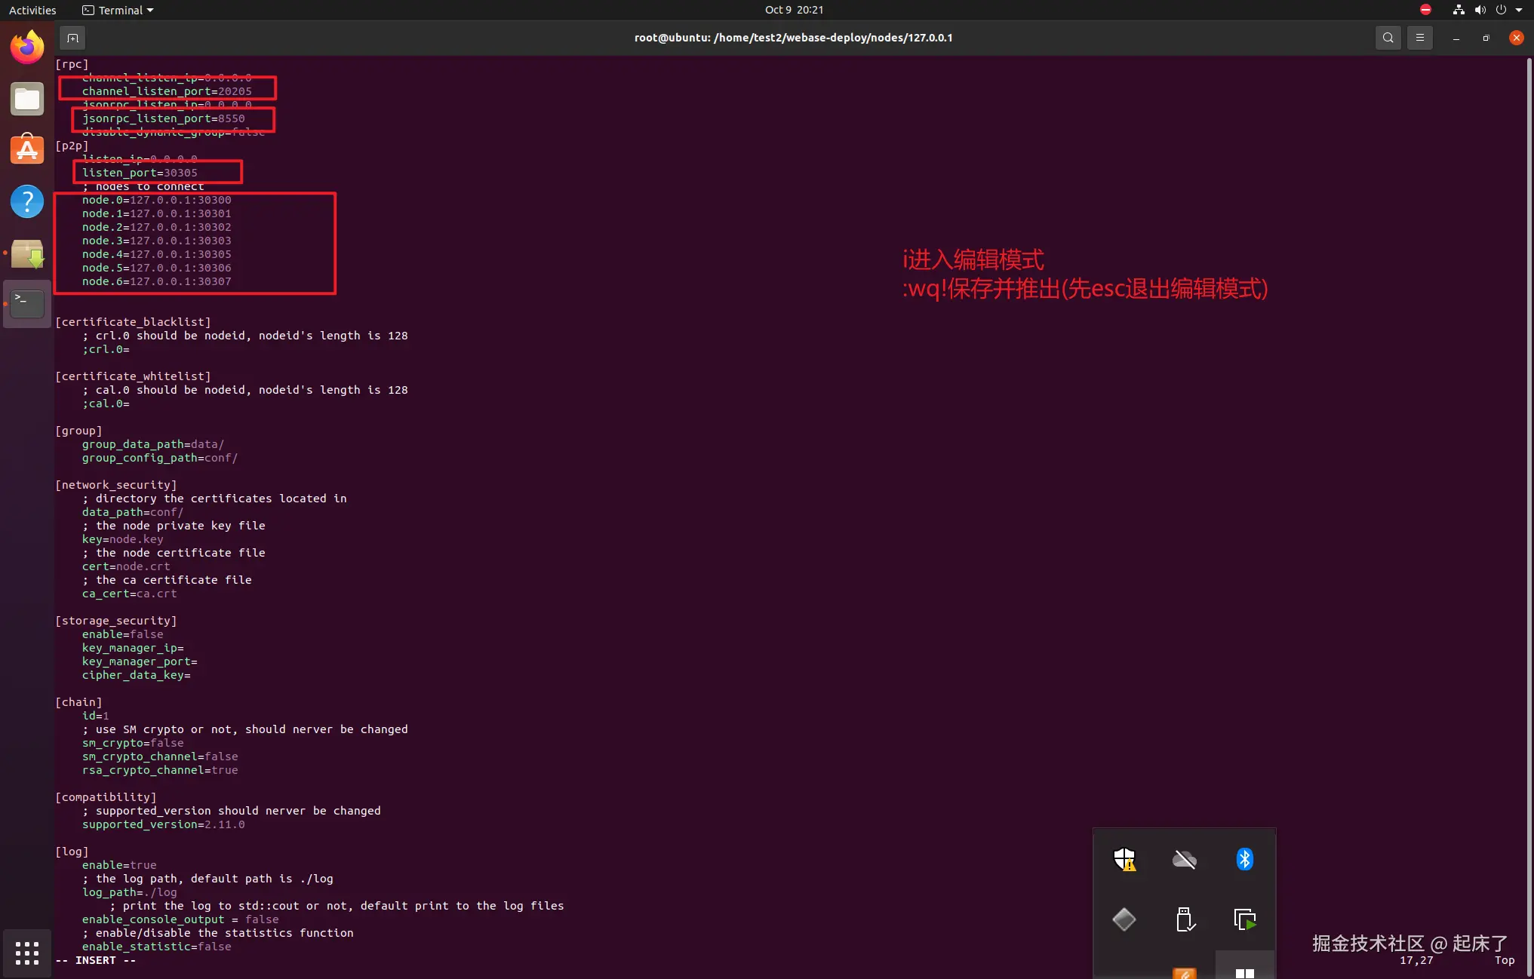This screenshot has width=1534, height=979.
Task: Open the system menu dropdown arrow
Action: 1519,10
